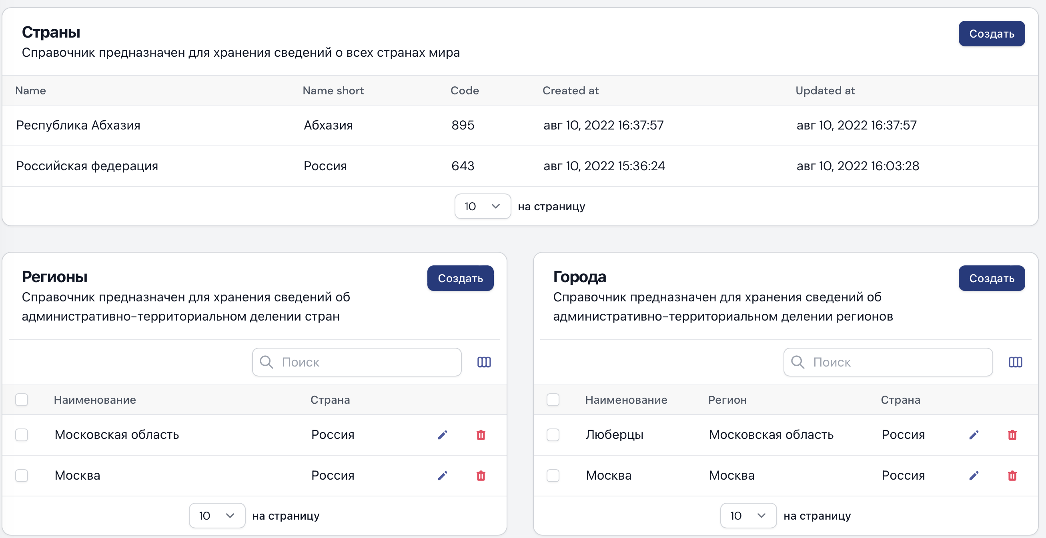Click the Республика Абхазия row
This screenshot has width=1046, height=538.
(78, 126)
